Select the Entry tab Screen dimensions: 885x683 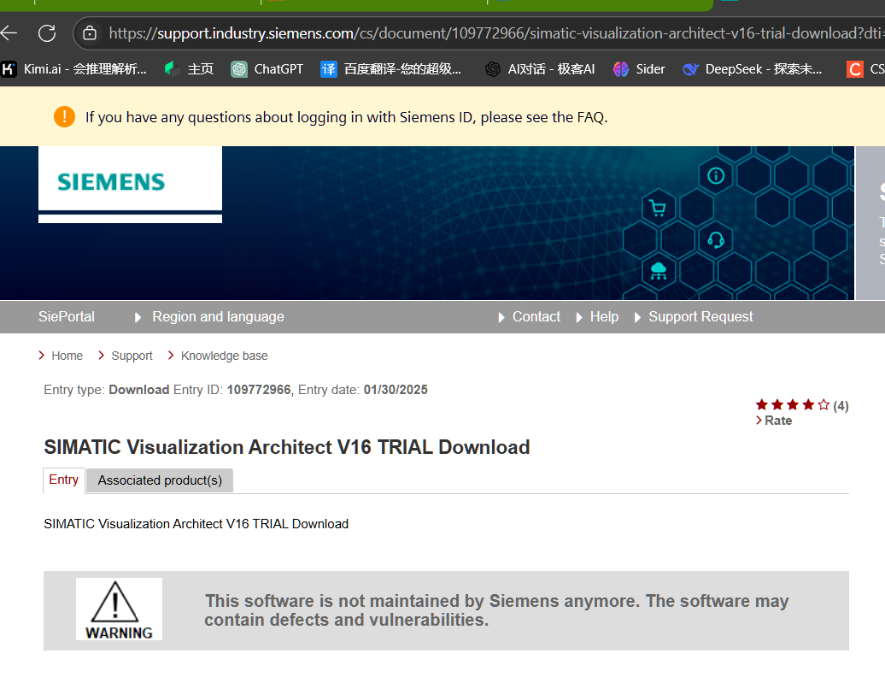point(64,480)
